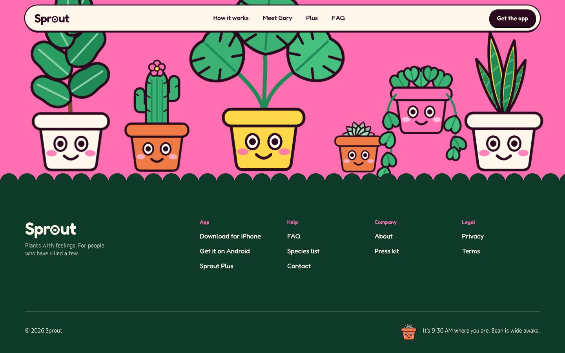Open the About link
Screen dimensions: 565x353
383,236
